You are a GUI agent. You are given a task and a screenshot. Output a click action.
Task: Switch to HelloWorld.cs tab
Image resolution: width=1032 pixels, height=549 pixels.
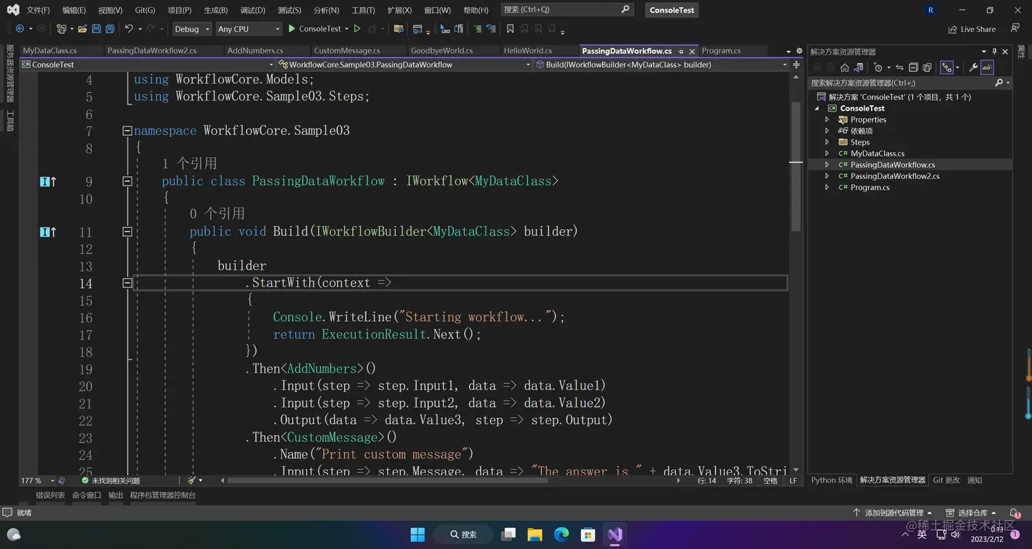pos(528,51)
